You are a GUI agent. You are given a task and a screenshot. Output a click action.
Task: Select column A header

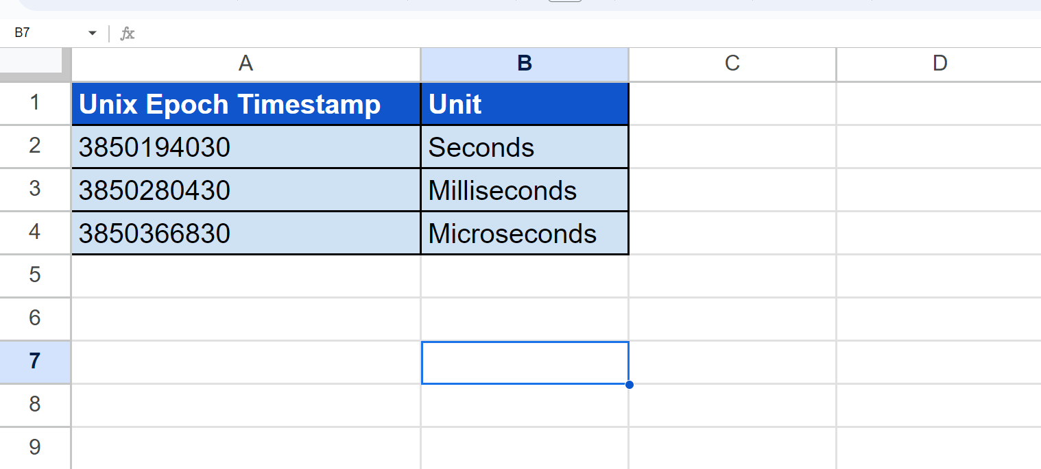tap(246, 64)
